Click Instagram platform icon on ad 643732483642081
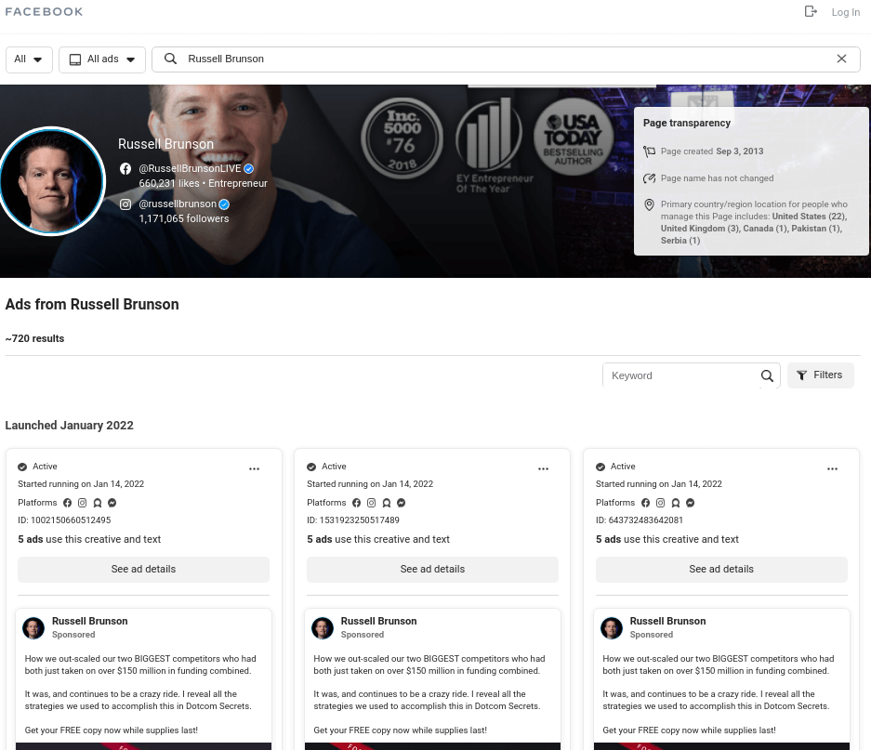Screen dimensions: 871x750 (x=661, y=503)
